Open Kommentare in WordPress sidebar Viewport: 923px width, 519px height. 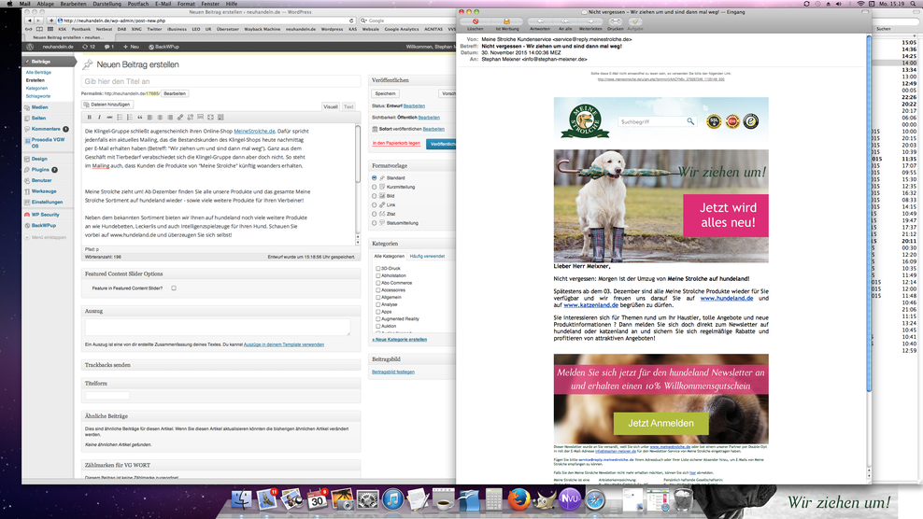(x=46, y=129)
